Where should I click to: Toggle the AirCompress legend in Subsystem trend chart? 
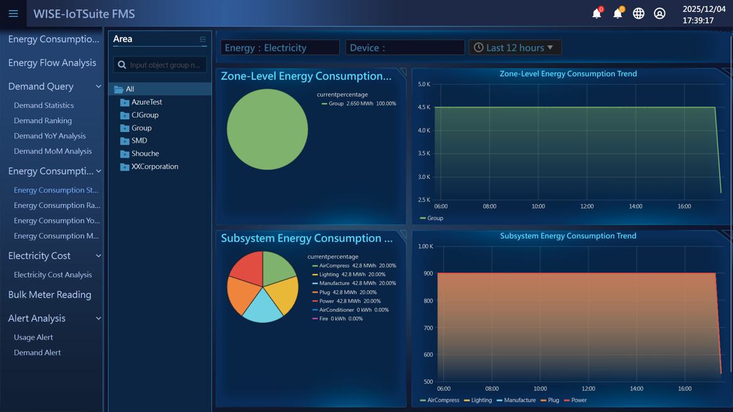click(x=440, y=400)
